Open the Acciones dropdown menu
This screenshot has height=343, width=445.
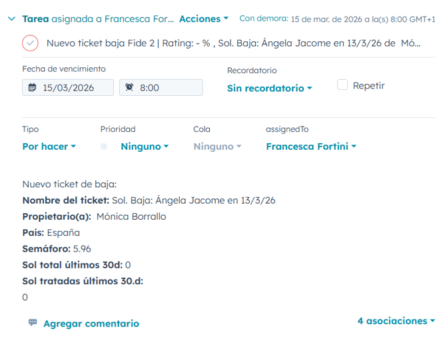(204, 19)
